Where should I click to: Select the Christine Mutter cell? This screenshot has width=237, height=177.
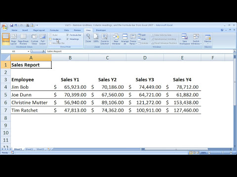31,103
